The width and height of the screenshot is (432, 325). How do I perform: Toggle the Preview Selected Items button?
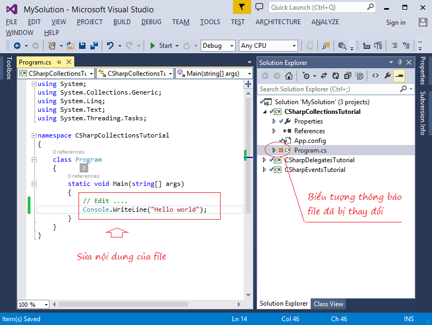[x=399, y=76]
